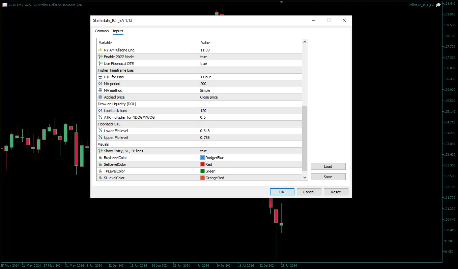The width and height of the screenshot is (458, 269).
Task: Click the Red color swatch
Action: click(202, 164)
